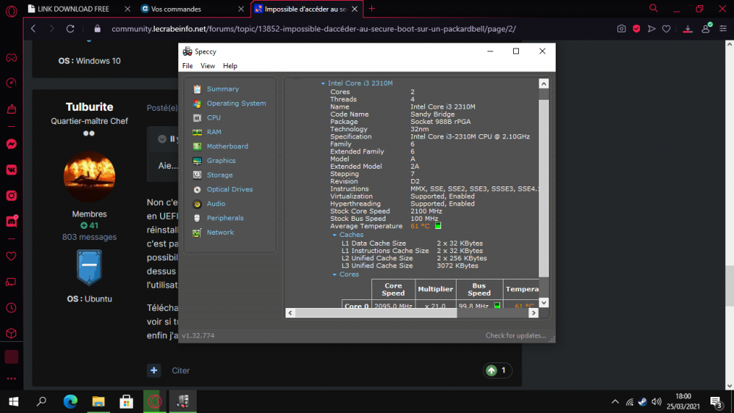Image resolution: width=734 pixels, height=413 pixels.
Task: Reload the page with the refresh icon
Action: point(70,29)
